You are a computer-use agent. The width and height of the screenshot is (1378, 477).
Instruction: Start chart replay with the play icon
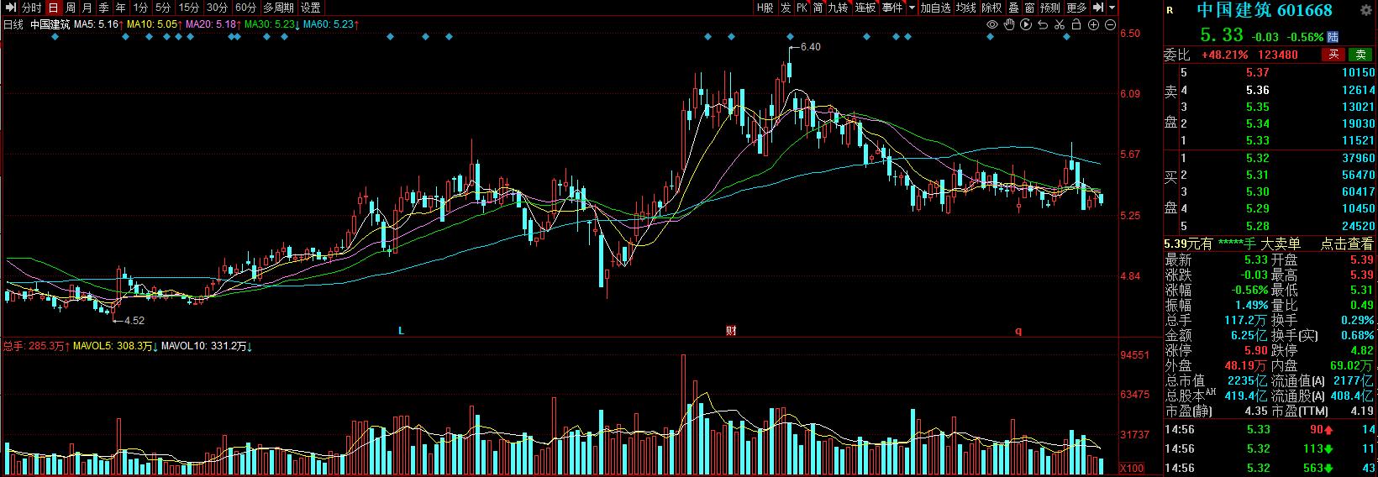click(1026, 25)
